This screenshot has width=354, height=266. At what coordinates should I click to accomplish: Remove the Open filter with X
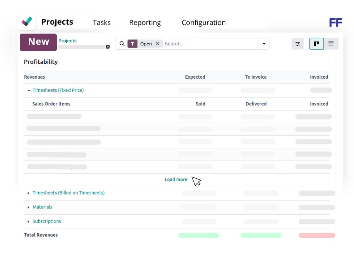[x=158, y=44]
